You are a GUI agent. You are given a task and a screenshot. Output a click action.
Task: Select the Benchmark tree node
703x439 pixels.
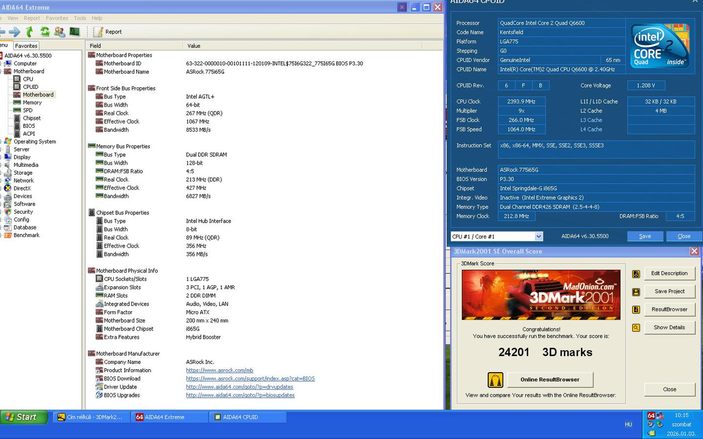(26, 235)
